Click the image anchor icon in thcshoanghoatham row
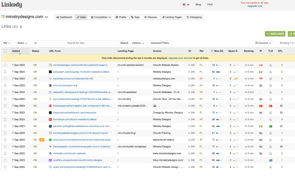Image resolution: width=295 pixels, height=180 pixels. 155,106
